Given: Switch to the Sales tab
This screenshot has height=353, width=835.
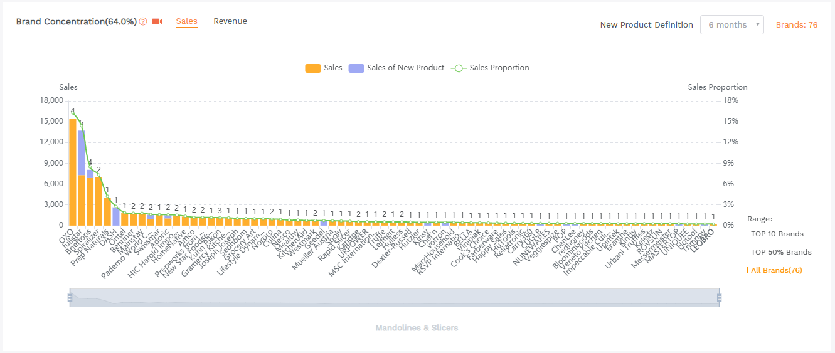Looking at the screenshot, I should [x=186, y=21].
